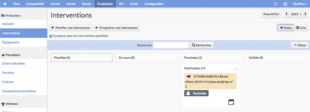Open the Filtrer panel

pyautogui.click(x=300, y=45)
